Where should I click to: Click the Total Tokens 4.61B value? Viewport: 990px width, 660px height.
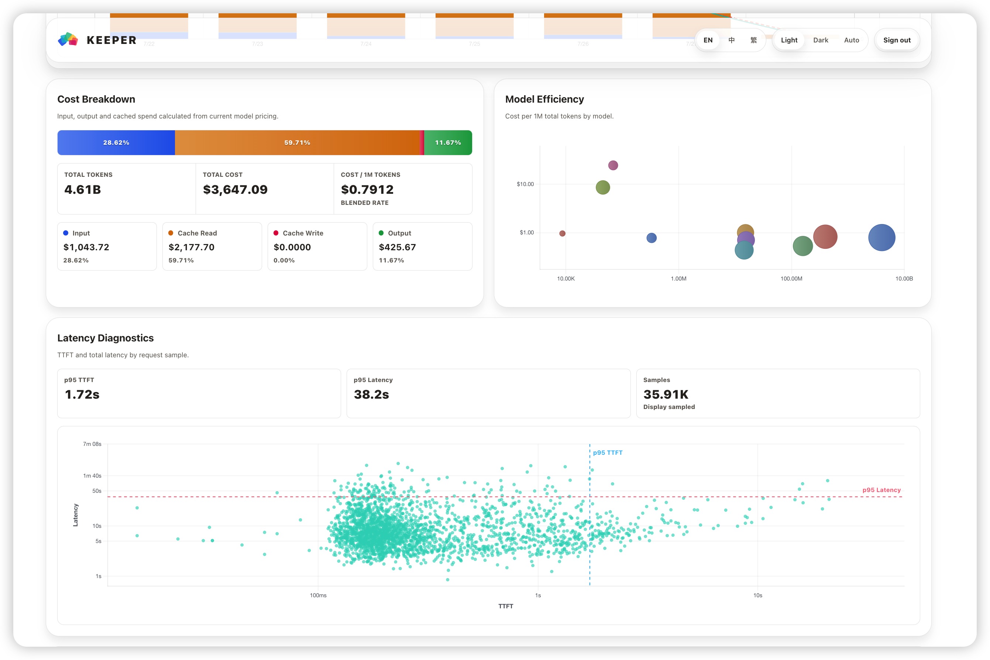83,190
